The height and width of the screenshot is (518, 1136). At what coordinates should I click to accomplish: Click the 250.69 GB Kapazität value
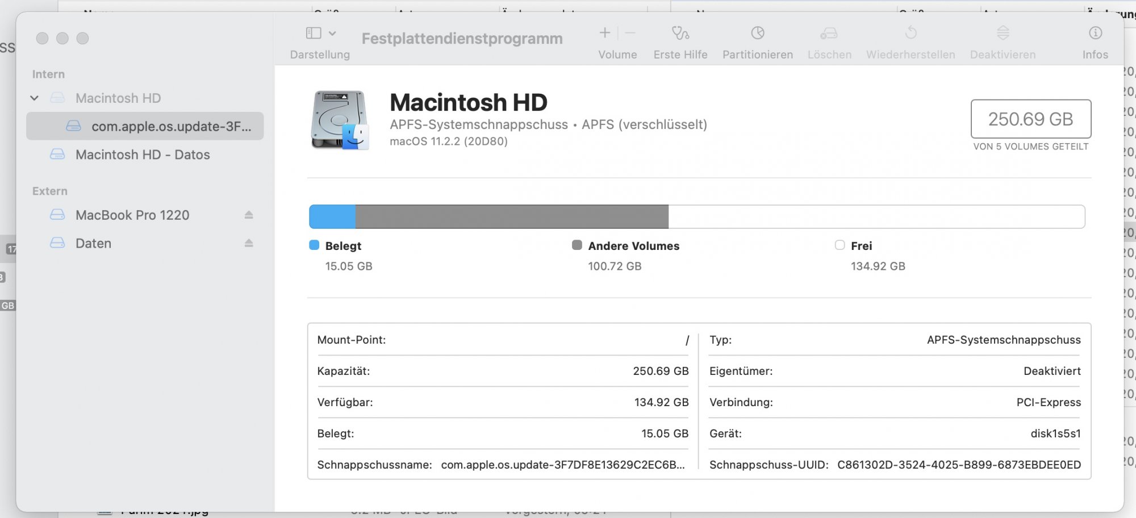(x=661, y=371)
